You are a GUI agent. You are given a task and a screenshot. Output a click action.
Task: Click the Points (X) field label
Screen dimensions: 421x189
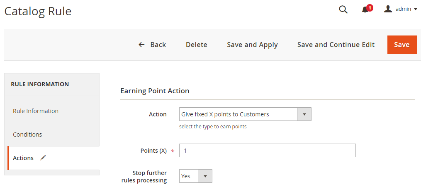coord(153,151)
